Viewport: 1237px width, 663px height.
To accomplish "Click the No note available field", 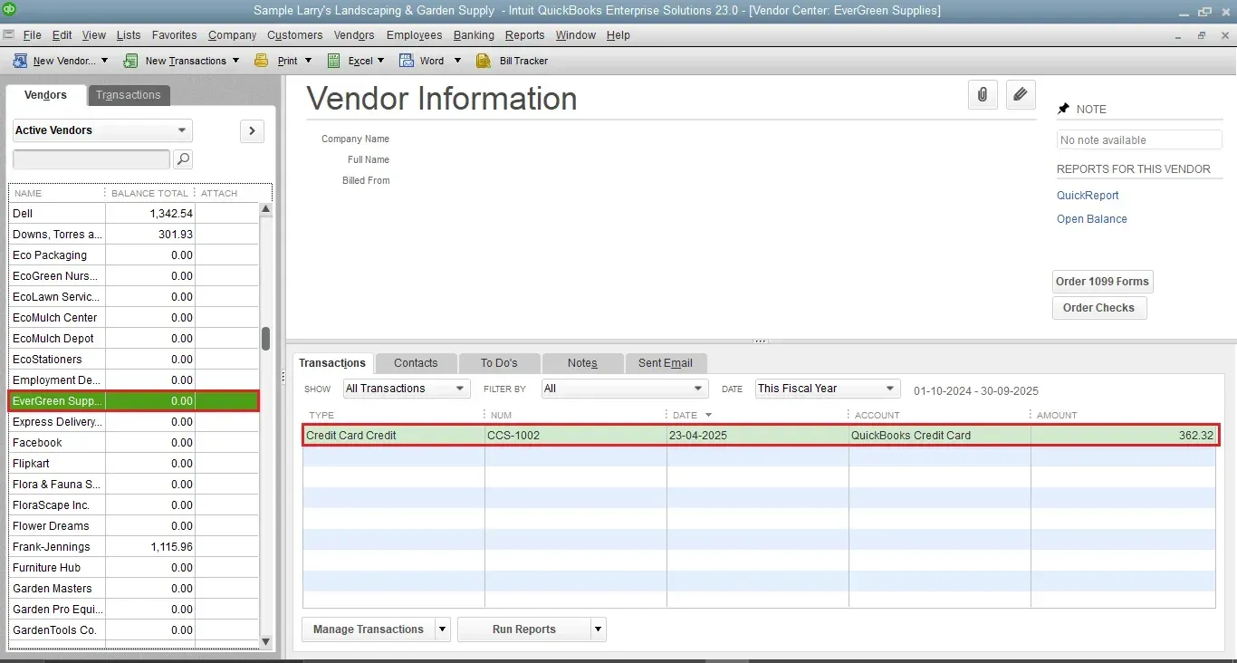I will (x=1139, y=140).
